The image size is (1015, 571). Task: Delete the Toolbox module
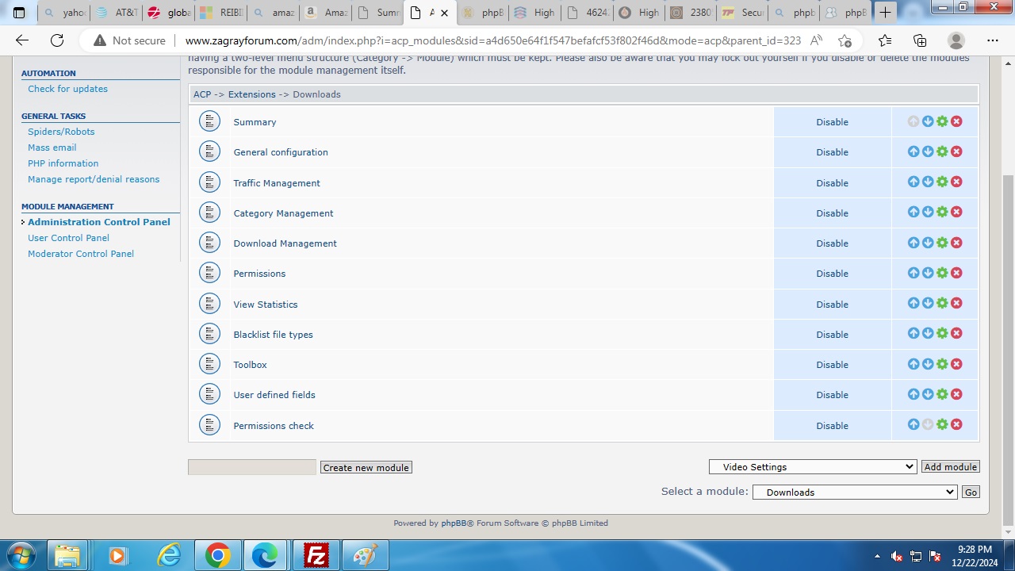tap(956, 364)
